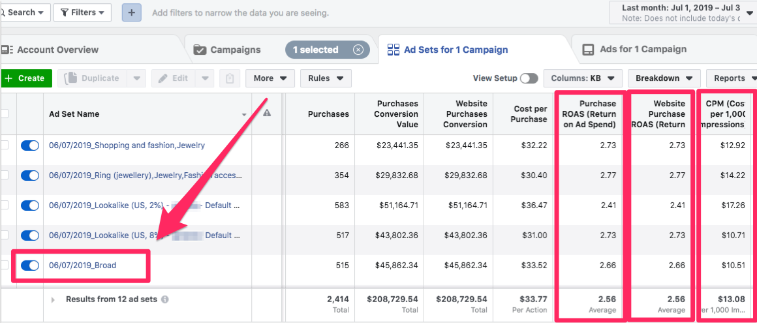The image size is (757, 323).
Task: Disable the Shopping and fashion, Jewelry ad set
Action: 30,146
